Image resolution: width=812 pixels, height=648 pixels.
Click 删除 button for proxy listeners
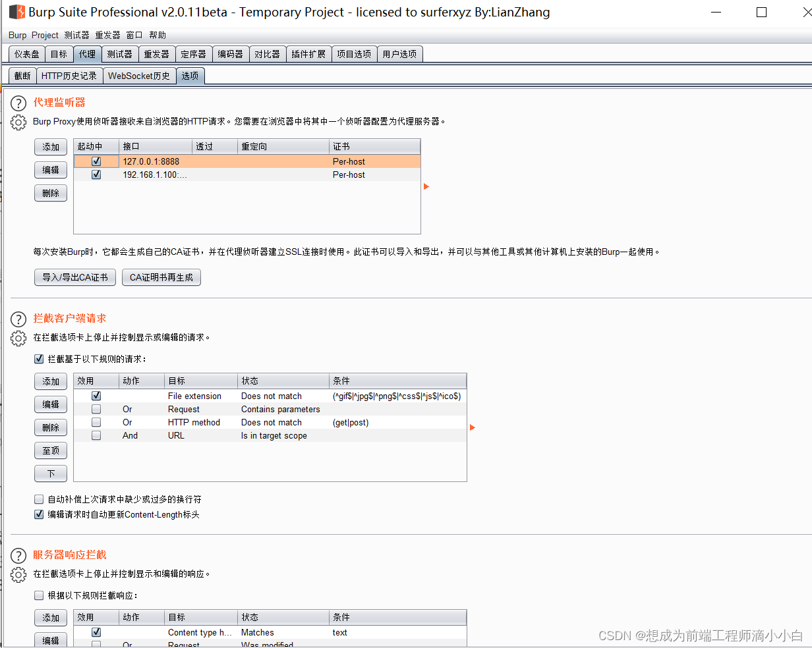pyautogui.click(x=51, y=193)
